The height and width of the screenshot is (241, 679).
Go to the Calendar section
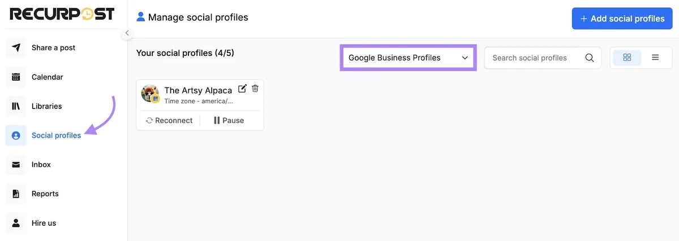47,77
